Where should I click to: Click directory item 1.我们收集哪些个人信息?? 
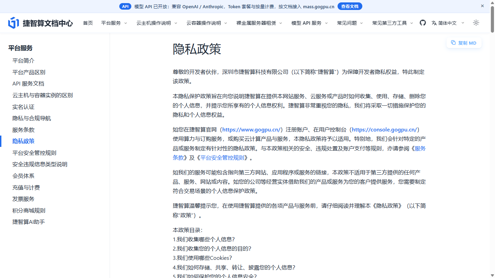(203, 239)
